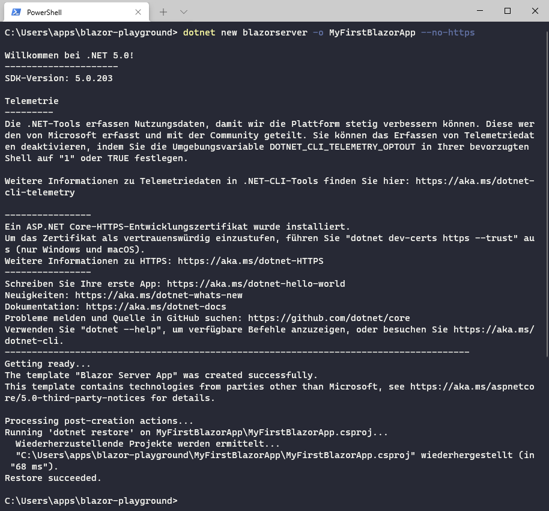Viewport: 549px width, 511px height.
Task: Maximize the terminal window
Action: (507, 11)
